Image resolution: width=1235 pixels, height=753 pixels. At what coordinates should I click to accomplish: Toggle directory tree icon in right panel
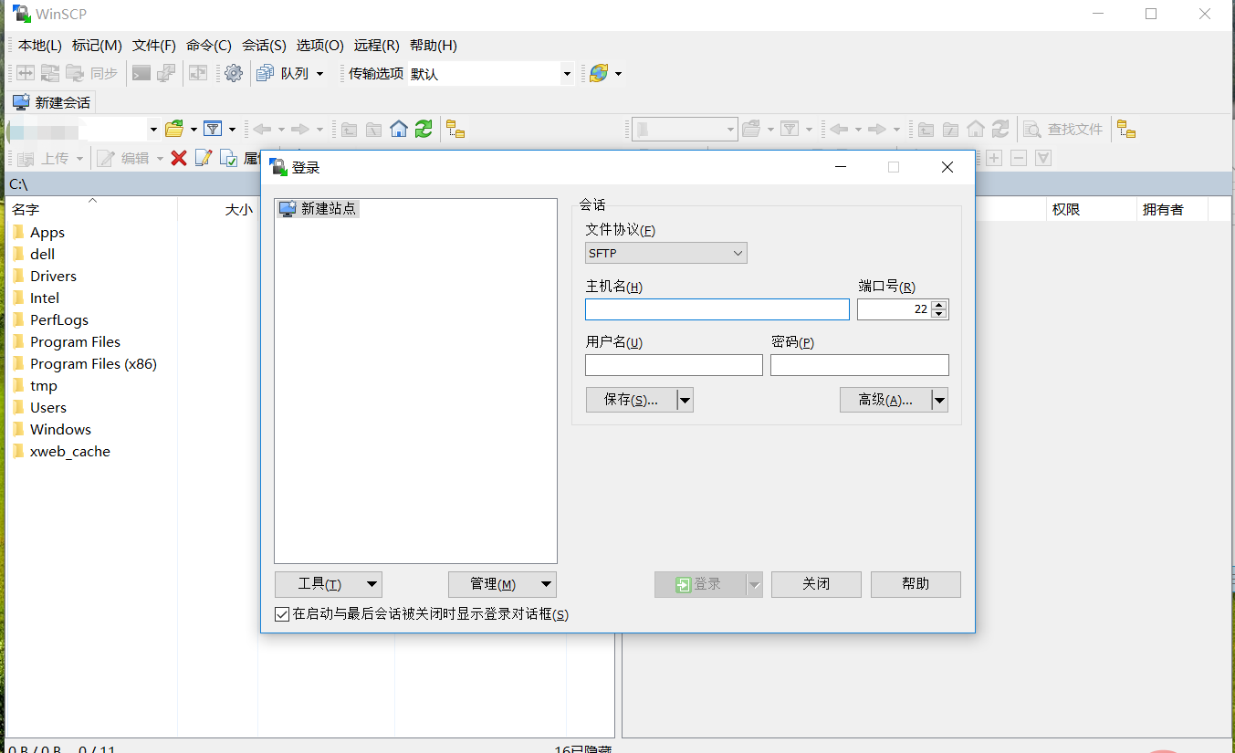coord(1126,130)
